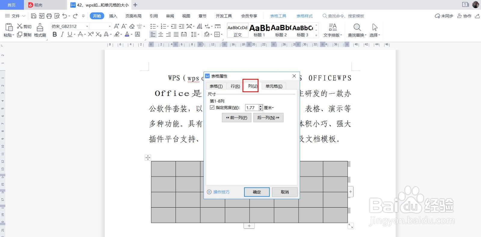Click the width spinner up arrow
The width and height of the screenshot is (481, 237).
[x=261, y=106]
